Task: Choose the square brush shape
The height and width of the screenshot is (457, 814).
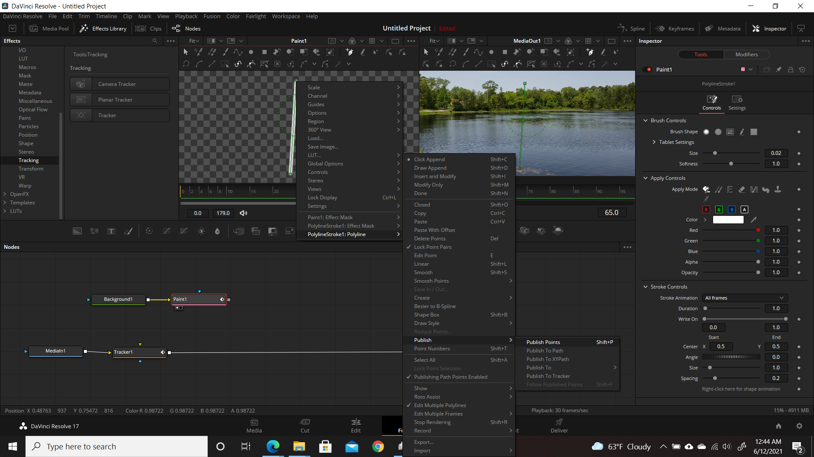Action: click(754, 132)
